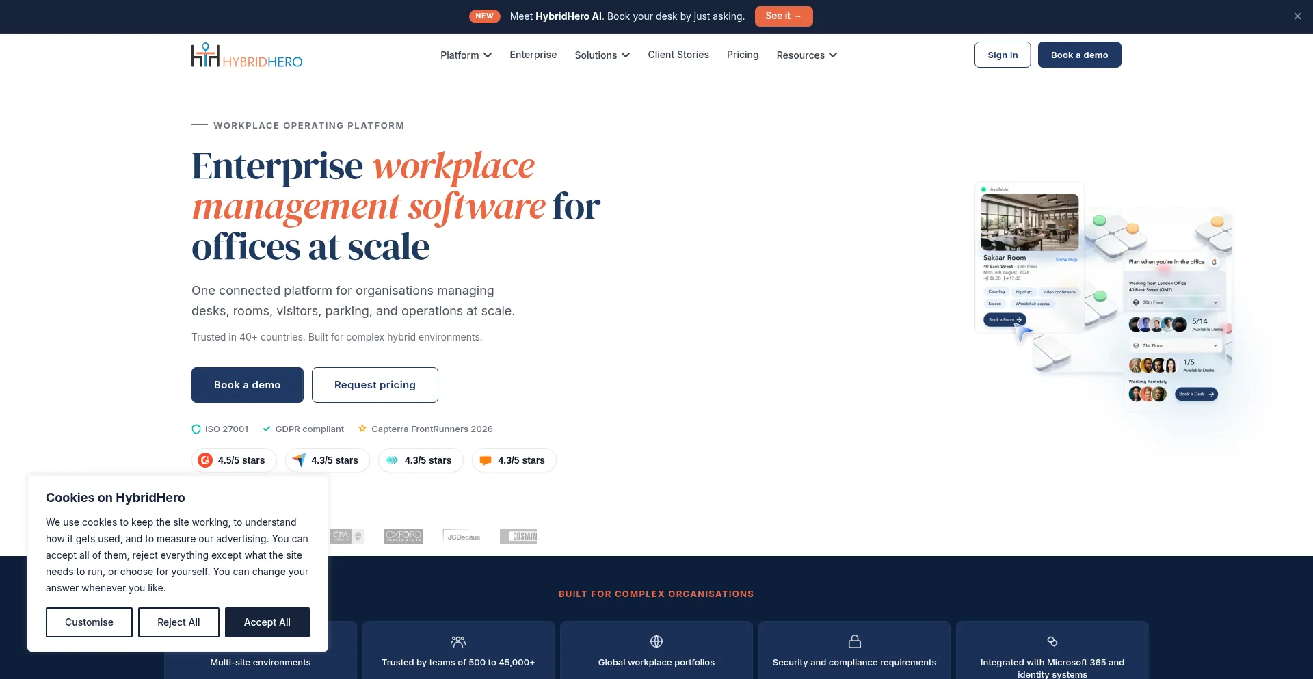Click the '4.5/5 stars' rating text
The height and width of the screenshot is (679, 1313).
(x=241, y=460)
